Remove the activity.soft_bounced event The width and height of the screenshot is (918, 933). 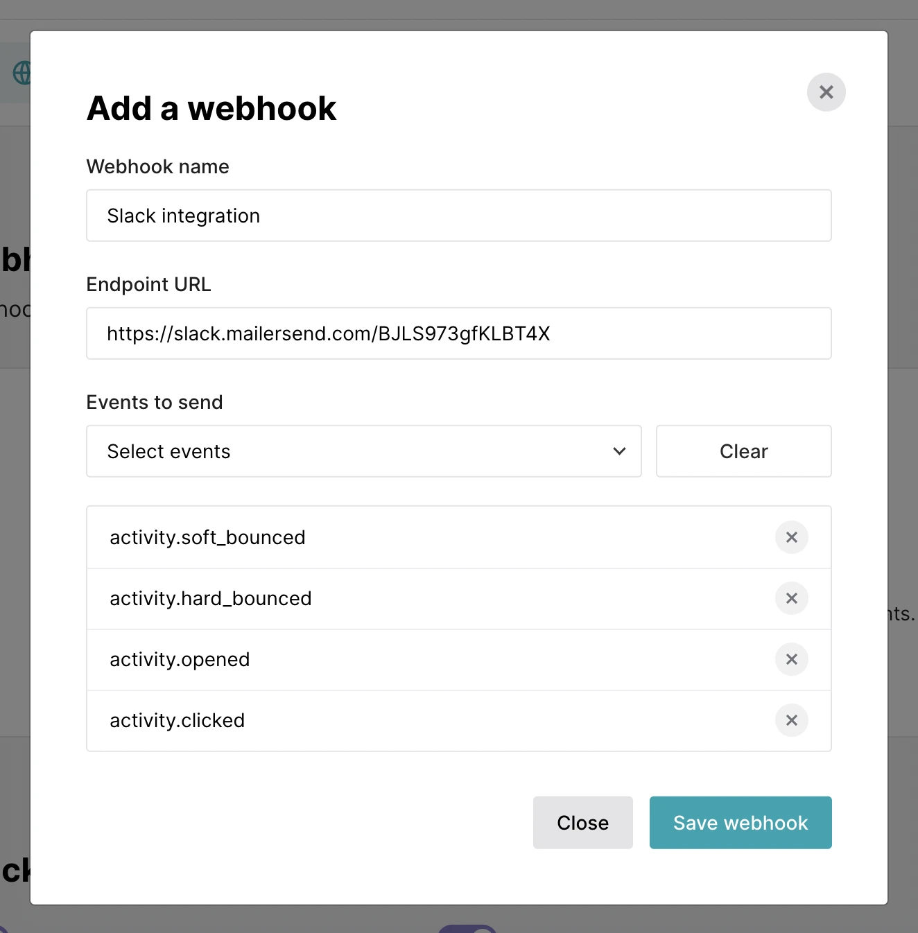coord(791,537)
